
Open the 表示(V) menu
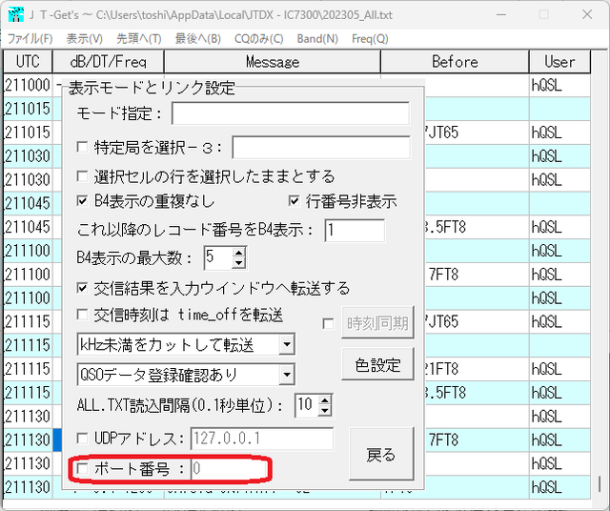point(85,39)
